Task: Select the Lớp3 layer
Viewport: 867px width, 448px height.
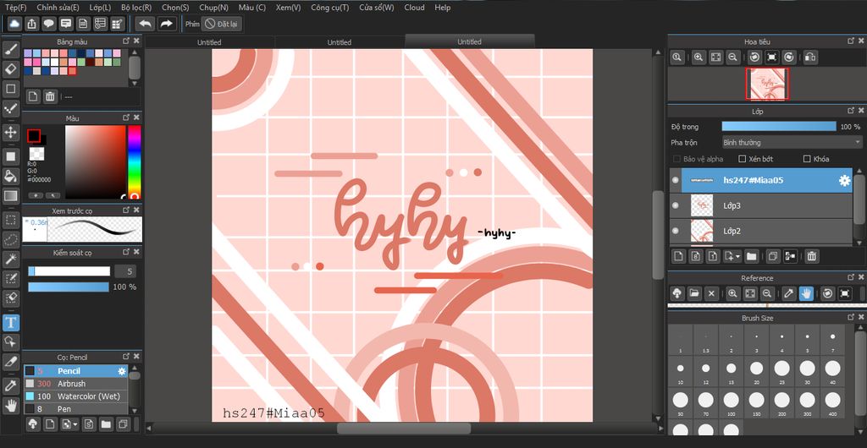Action: point(761,205)
